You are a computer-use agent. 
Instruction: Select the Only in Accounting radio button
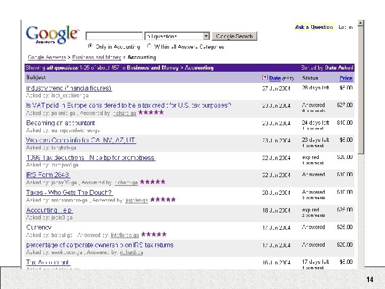90,46
